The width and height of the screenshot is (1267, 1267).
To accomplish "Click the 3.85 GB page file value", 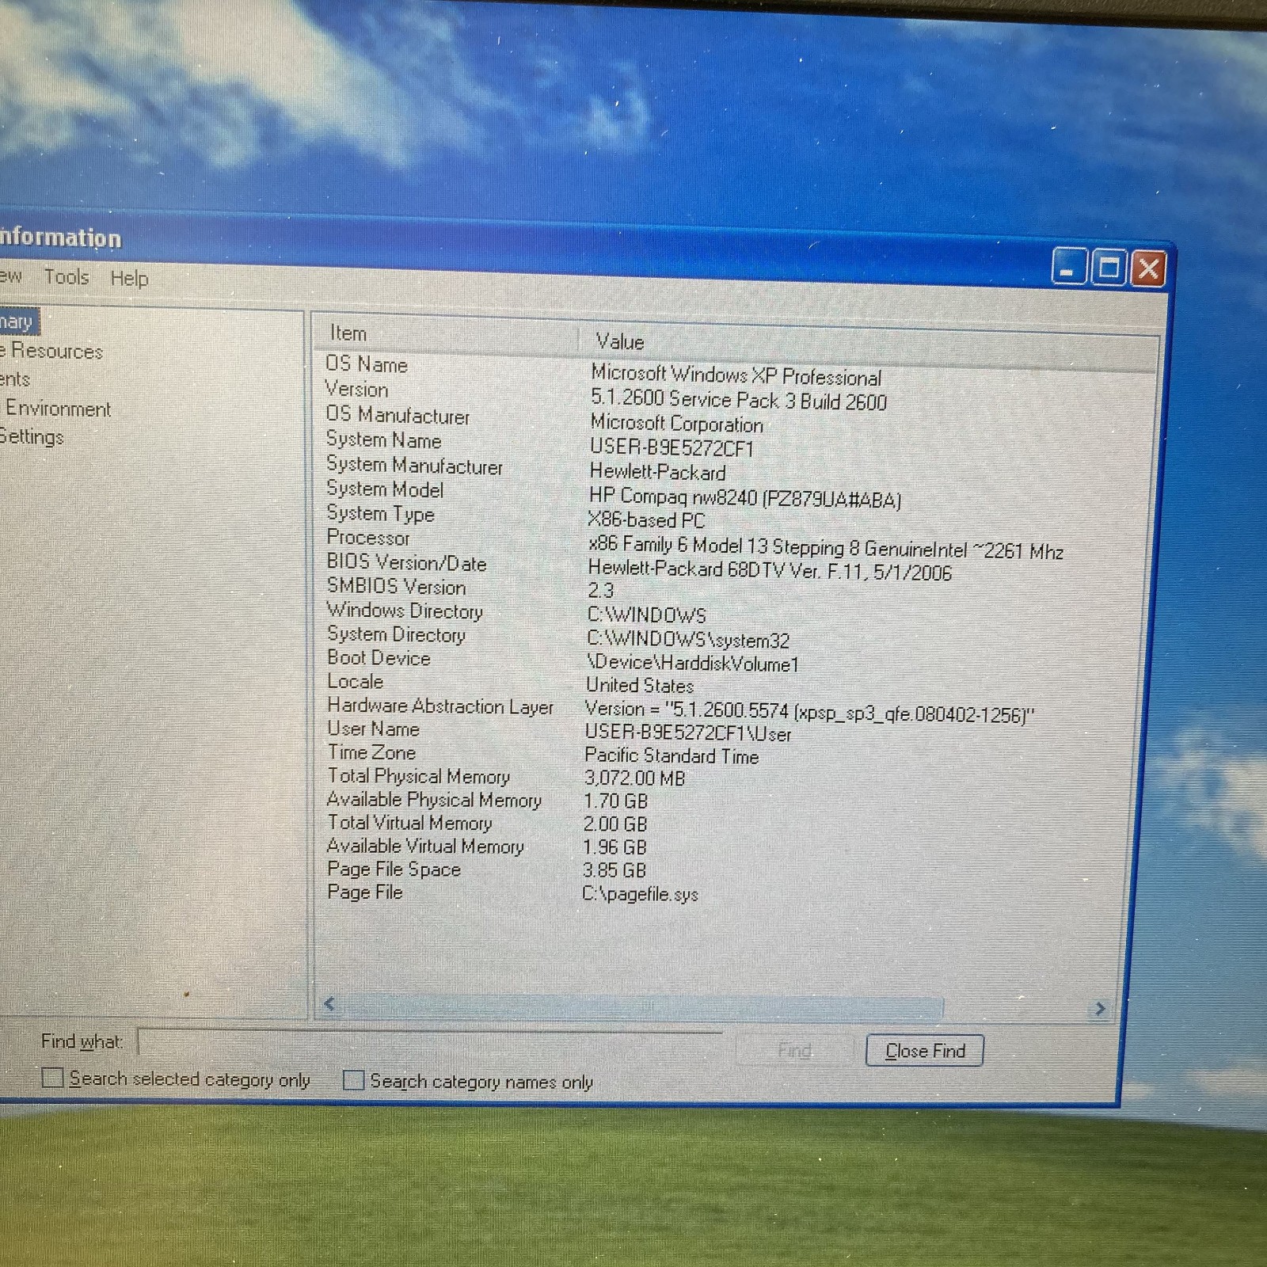I will pyautogui.click(x=614, y=870).
